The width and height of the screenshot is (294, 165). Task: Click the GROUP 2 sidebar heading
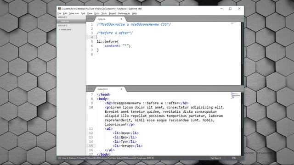click(x=62, y=26)
